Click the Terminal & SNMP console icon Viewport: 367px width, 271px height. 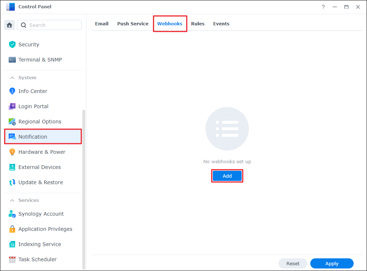tap(12, 60)
